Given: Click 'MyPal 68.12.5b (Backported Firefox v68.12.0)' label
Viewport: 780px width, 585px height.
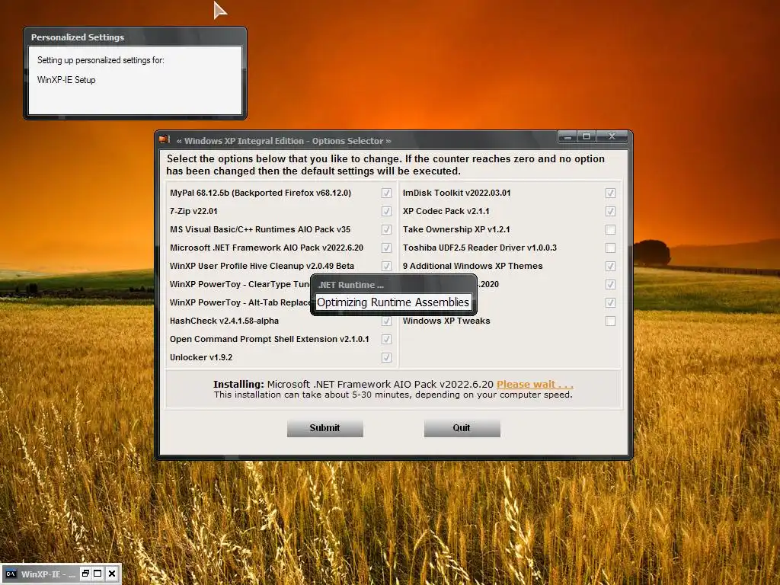Looking at the screenshot, I should click(261, 193).
